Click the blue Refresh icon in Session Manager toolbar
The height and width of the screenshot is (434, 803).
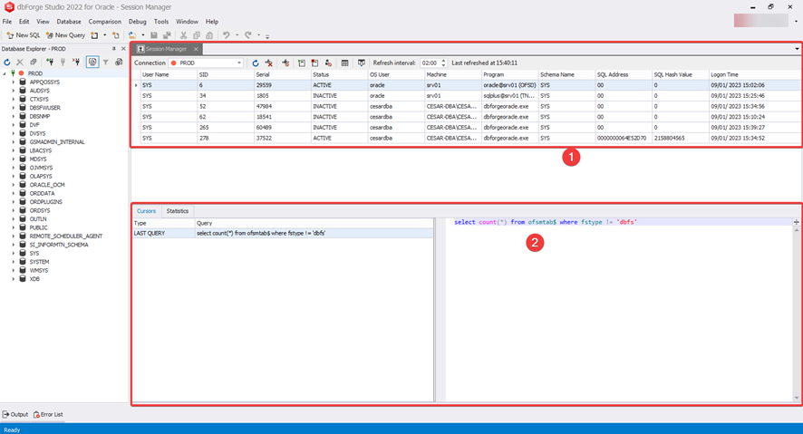tap(255, 63)
